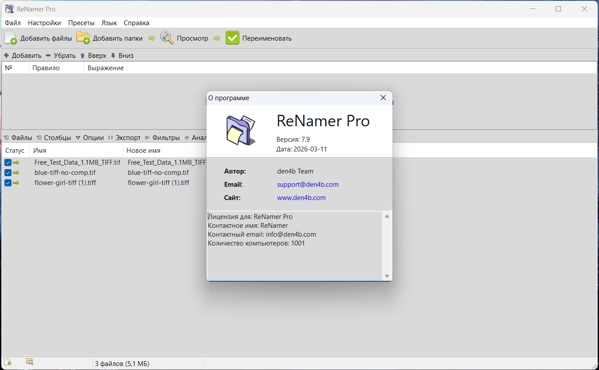Click the green arrow beside blue-tiff-no-comp.tif
This screenshot has height=370, width=599.
tap(16, 173)
